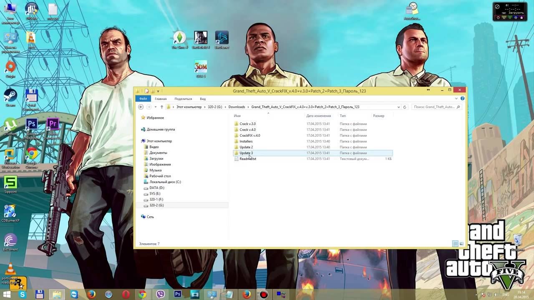Click the Opera taskbar icon
Image resolution: width=534 pixels, height=300 pixels.
[x=126, y=295]
